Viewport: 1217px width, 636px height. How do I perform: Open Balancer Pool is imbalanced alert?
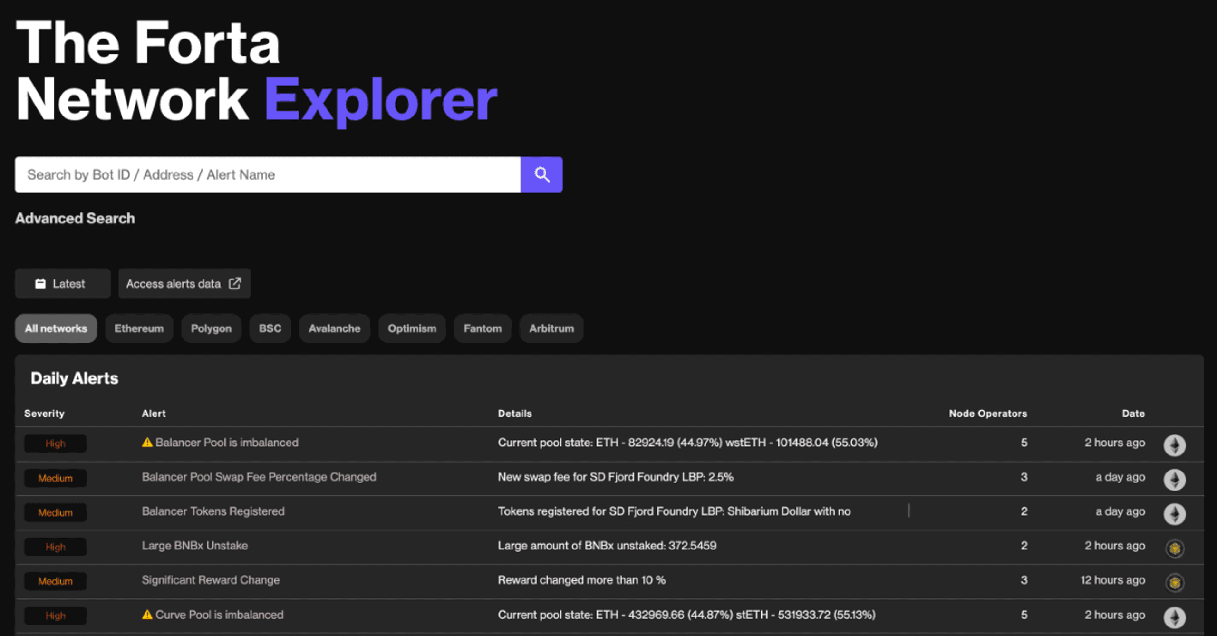point(227,443)
